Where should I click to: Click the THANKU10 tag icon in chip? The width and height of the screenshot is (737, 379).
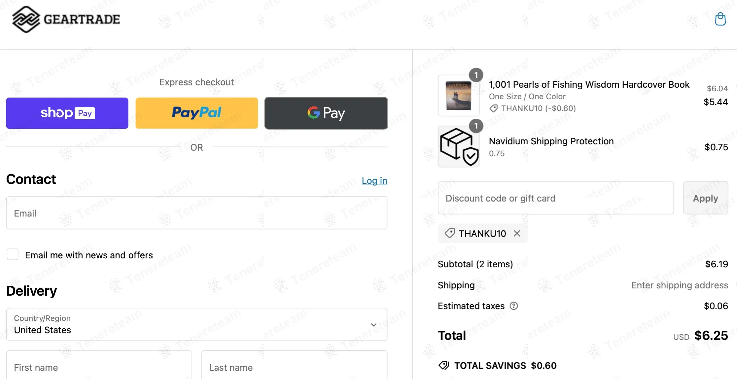pyautogui.click(x=449, y=233)
